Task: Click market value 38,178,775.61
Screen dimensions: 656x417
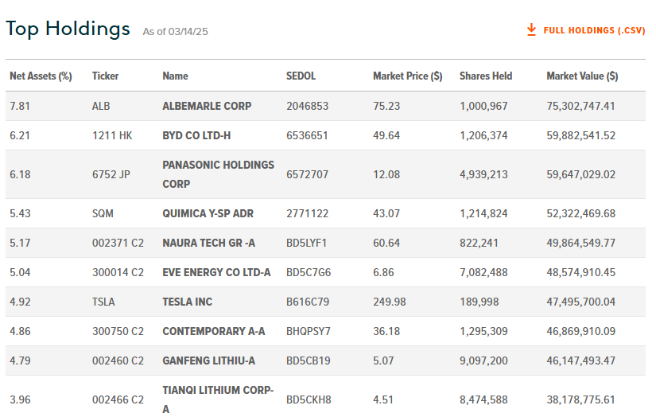Action: coord(580,399)
